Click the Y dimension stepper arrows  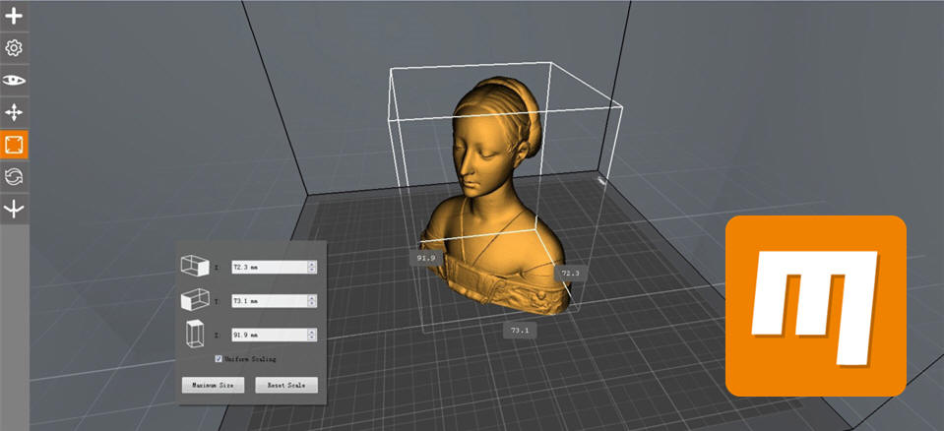pyautogui.click(x=311, y=300)
